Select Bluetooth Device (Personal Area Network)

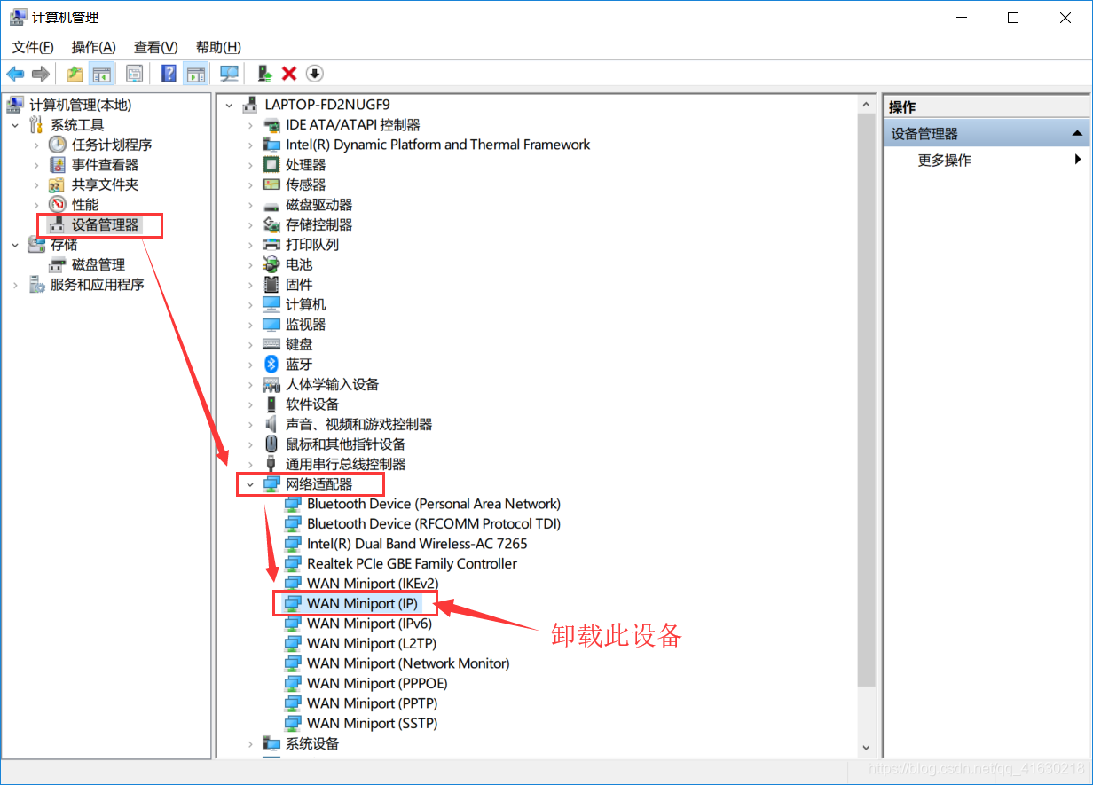(x=434, y=504)
